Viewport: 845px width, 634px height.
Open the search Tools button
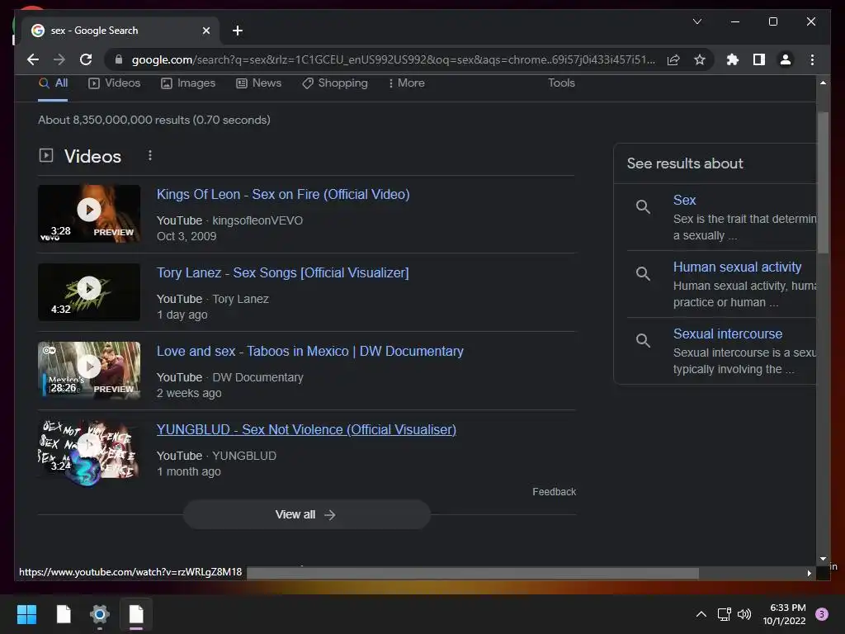point(561,83)
